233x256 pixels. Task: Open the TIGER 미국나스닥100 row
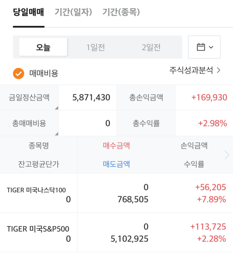(117, 193)
